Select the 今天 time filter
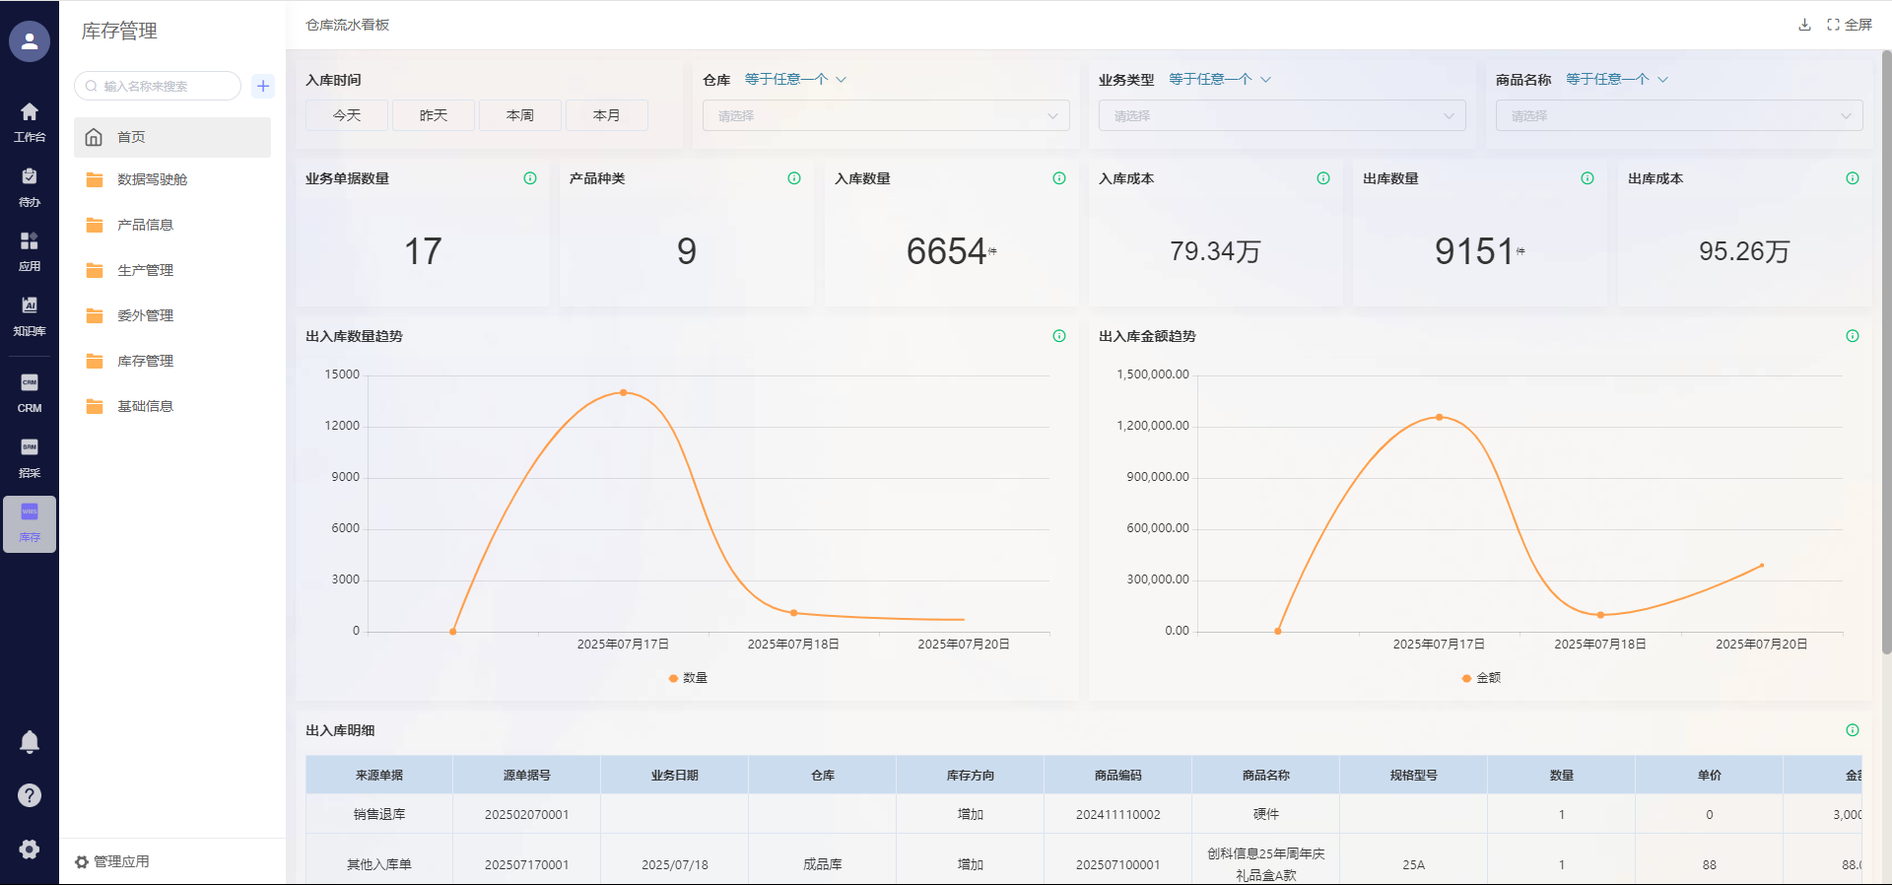The width and height of the screenshot is (1892, 885). (347, 115)
